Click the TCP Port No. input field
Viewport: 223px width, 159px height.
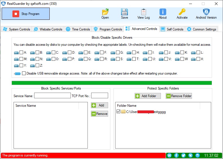[99, 96]
